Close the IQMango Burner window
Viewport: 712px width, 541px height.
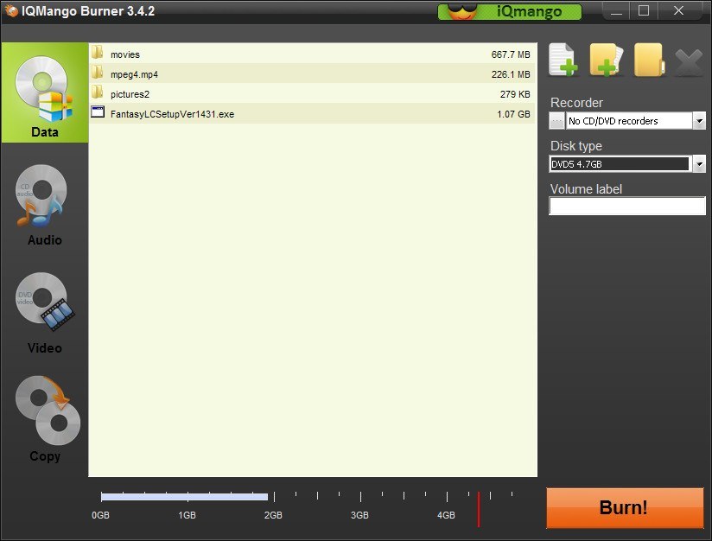[x=678, y=11]
